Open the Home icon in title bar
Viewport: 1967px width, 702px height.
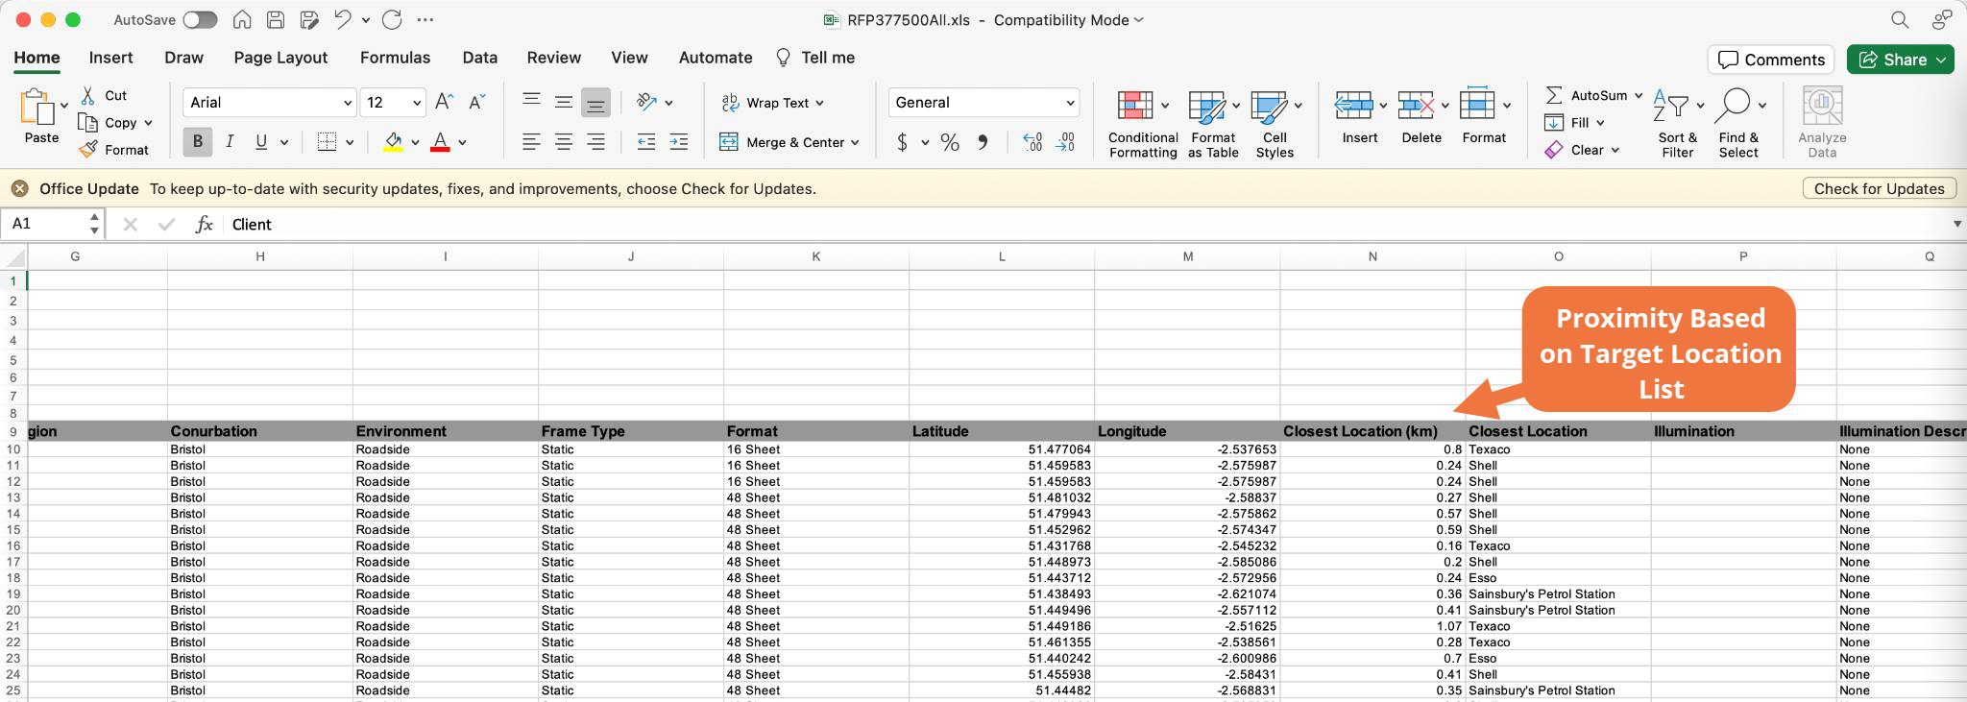point(243,19)
